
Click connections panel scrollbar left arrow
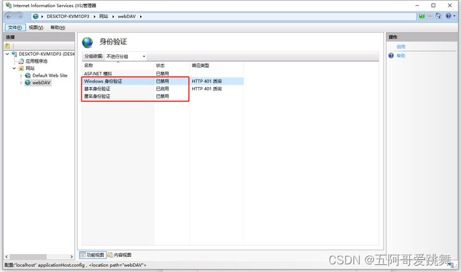pos(6,257)
